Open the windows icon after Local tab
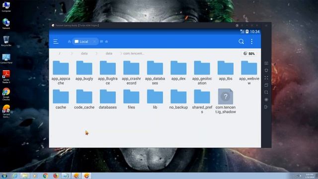 (x=101, y=41)
